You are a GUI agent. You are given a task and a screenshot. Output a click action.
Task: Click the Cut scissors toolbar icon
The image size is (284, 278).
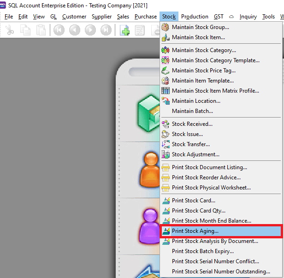(10, 30)
